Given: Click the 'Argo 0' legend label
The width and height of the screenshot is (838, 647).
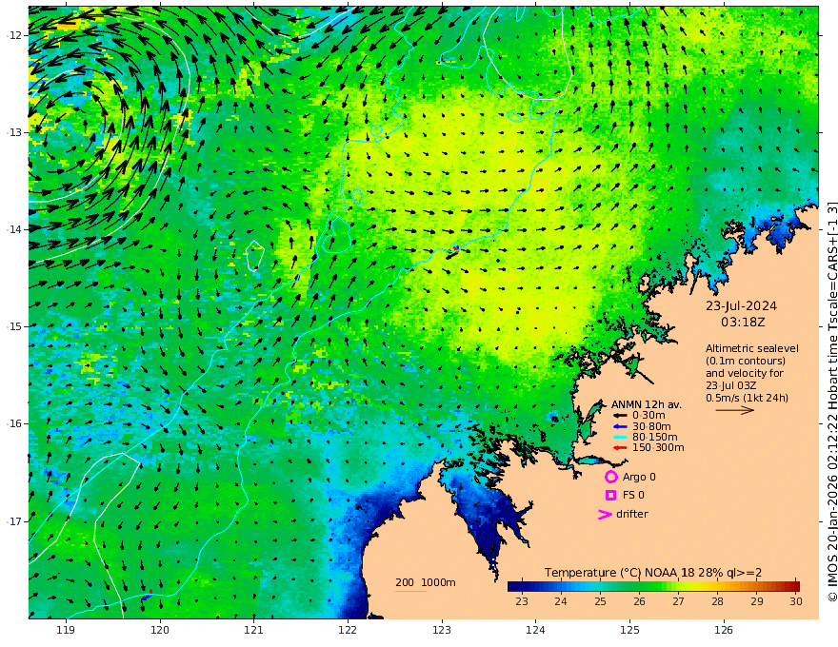Looking at the screenshot, I should 639,478.
